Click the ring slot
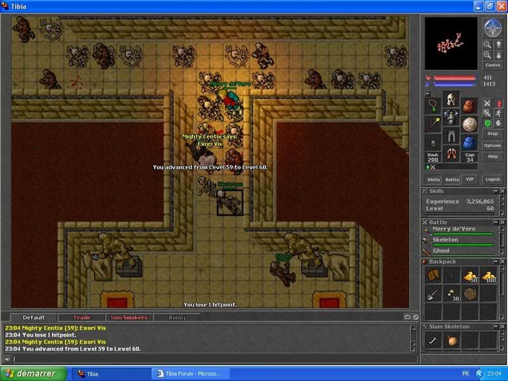Screen dimensions: 508x381 433,143
